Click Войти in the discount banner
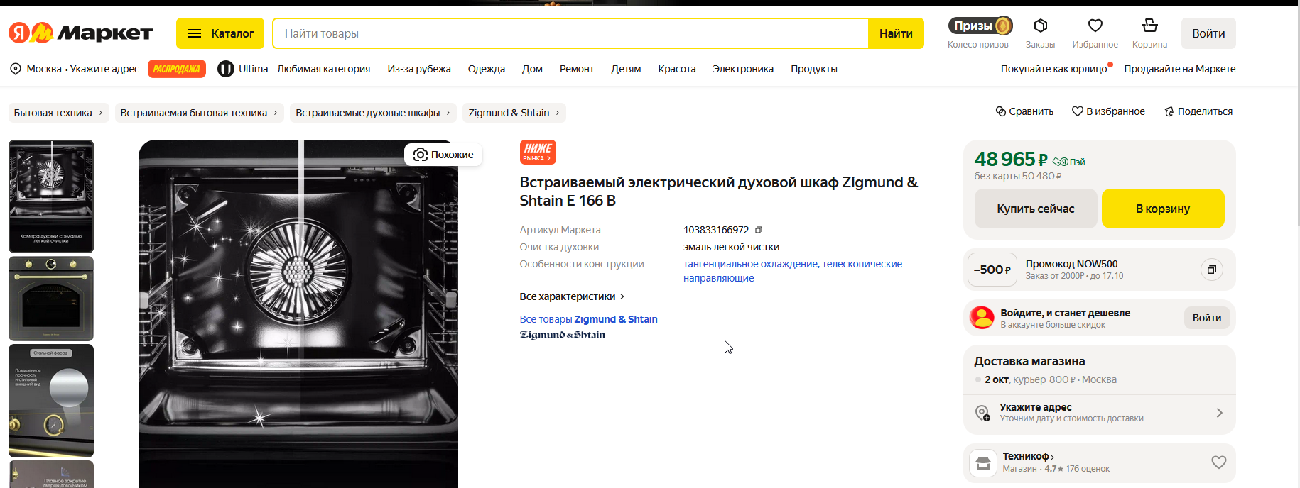Screen dimensions: 1300x488 click(x=1207, y=318)
